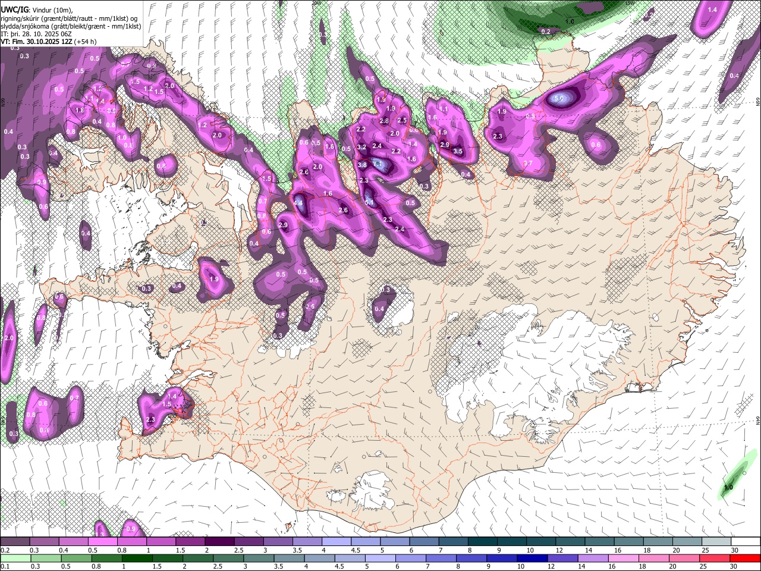Click the 4.4 precipitation value on the map
This screenshot has height=571, width=761.
click(x=298, y=203)
